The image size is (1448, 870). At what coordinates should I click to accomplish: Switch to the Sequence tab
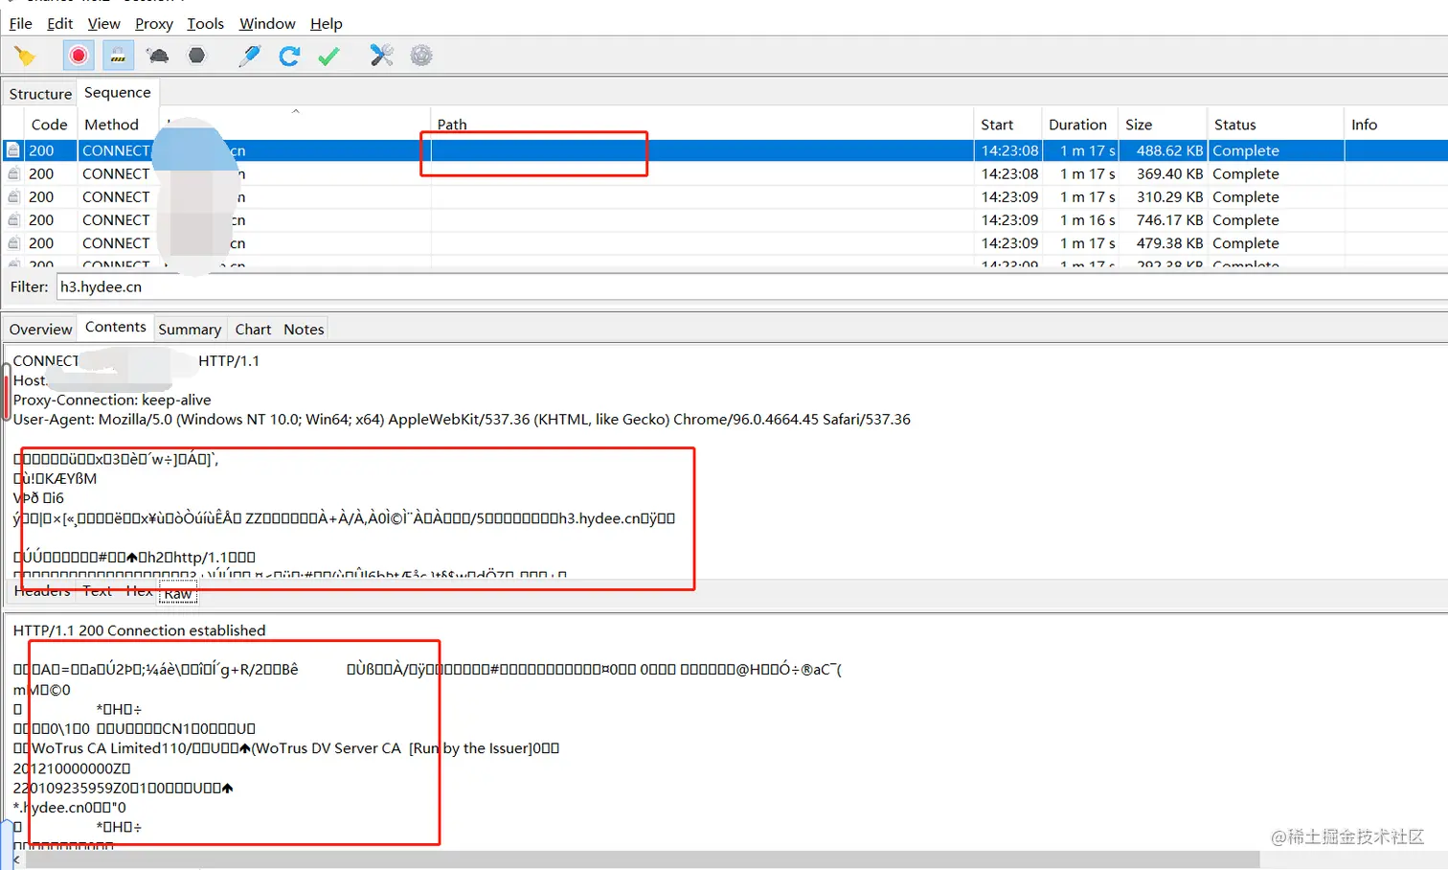(117, 92)
